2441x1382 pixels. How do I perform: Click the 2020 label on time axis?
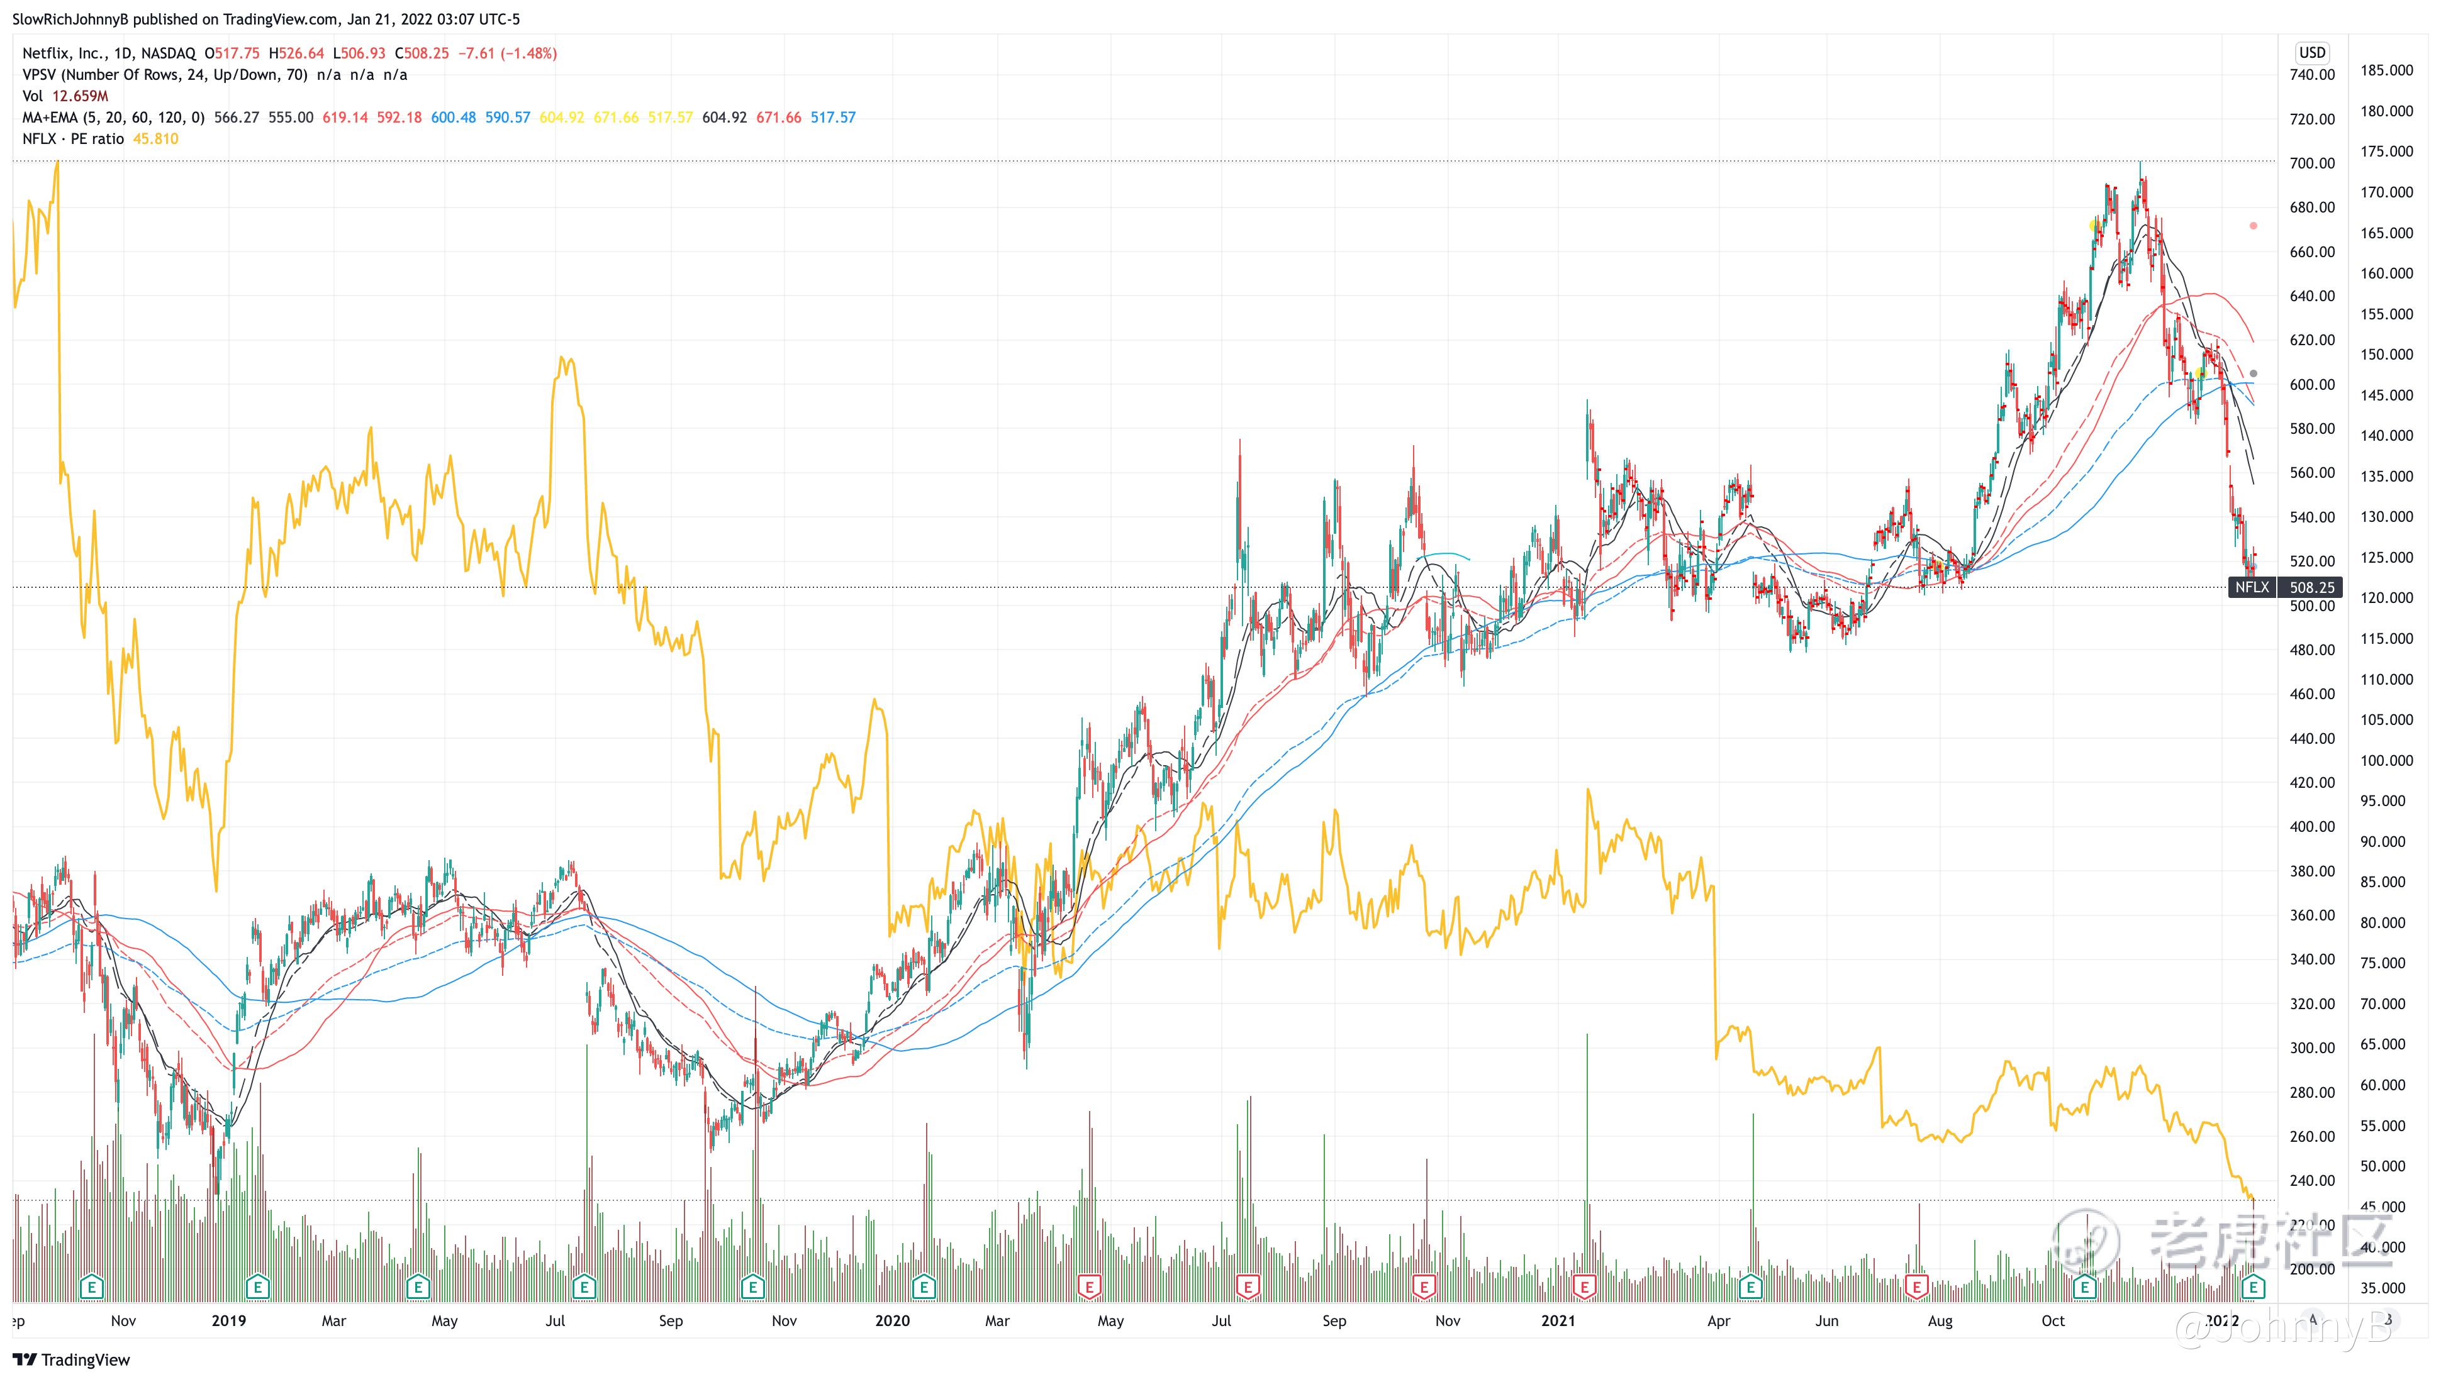[x=893, y=1320]
